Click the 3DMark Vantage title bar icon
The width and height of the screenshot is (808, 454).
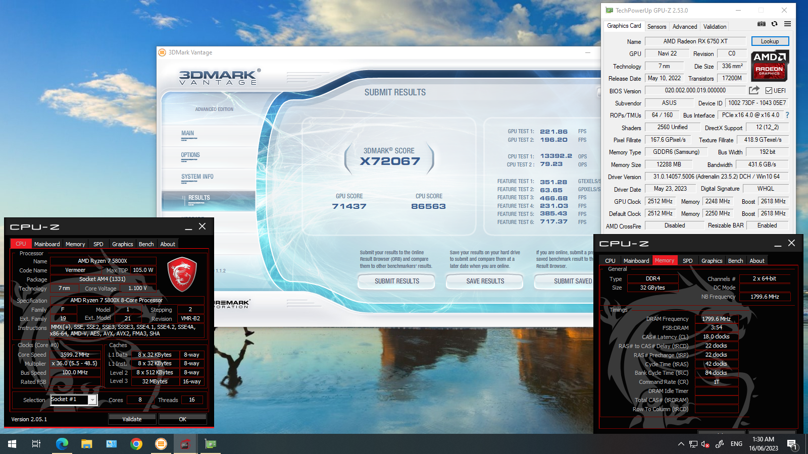point(162,52)
